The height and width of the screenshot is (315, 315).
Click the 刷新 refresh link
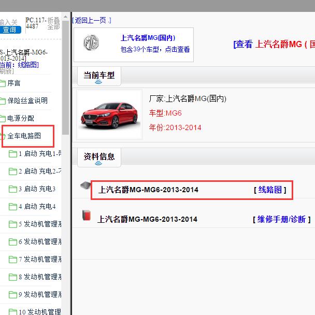[x=7, y=71]
